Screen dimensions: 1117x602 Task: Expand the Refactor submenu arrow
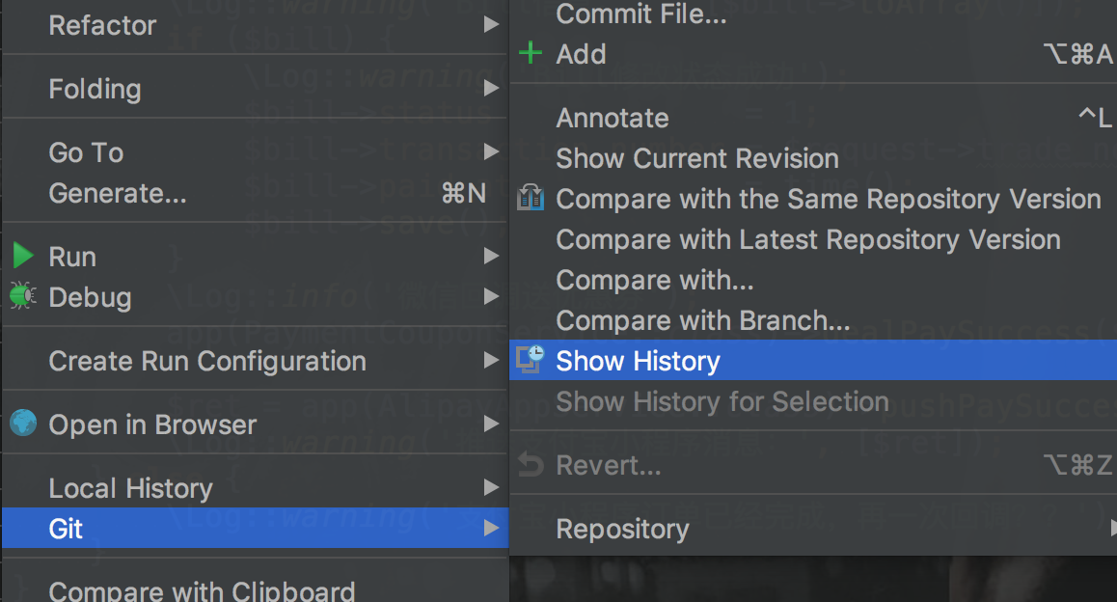(x=490, y=25)
